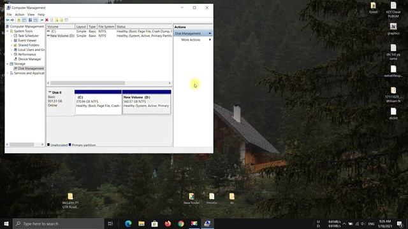Click the blue Primary partition legend swatch
The height and width of the screenshot is (229, 408).
[x=69, y=145]
